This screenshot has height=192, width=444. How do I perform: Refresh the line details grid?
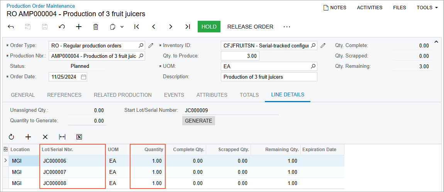pyautogui.click(x=11, y=137)
